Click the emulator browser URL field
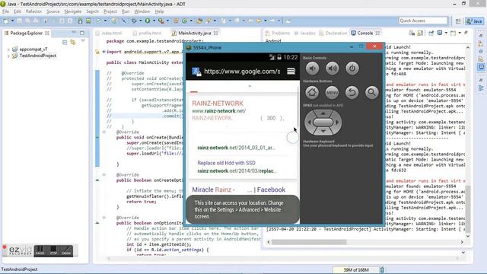This screenshot has height=274, width=487. 242,71
